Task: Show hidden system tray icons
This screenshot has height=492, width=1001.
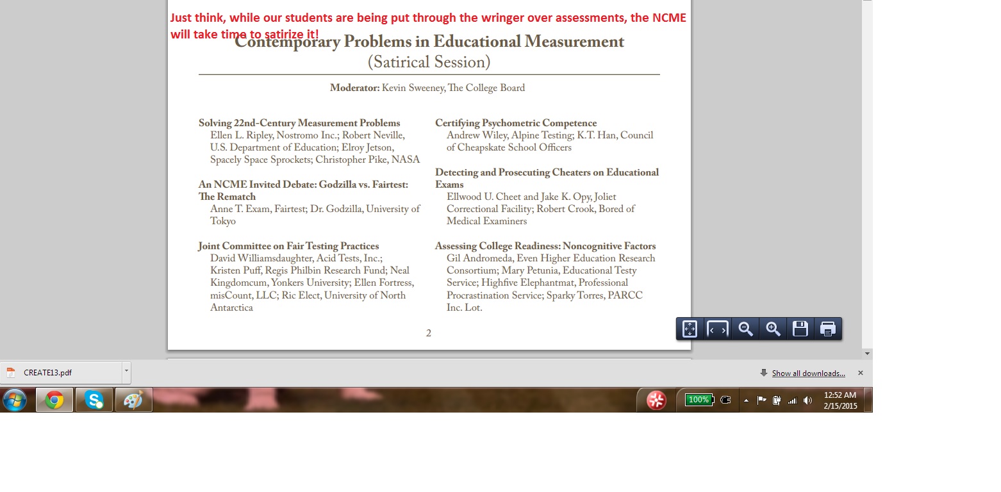Action: tap(746, 400)
